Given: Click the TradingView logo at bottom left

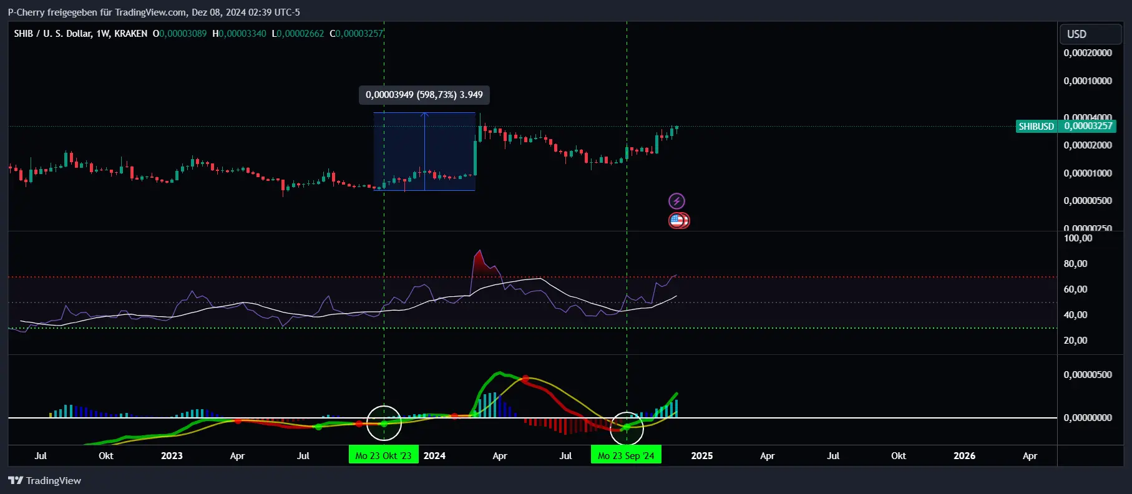Looking at the screenshot, I should [x=44, y=480].
